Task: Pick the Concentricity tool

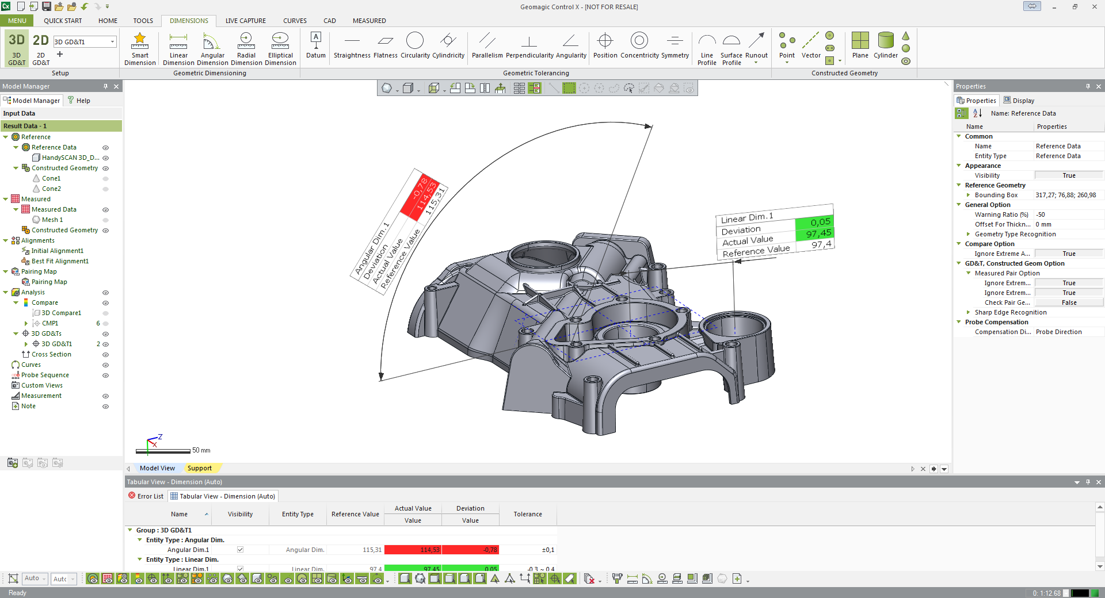Action: coord(639,46)
